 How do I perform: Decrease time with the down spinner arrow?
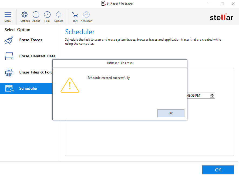tap(212, 97)
